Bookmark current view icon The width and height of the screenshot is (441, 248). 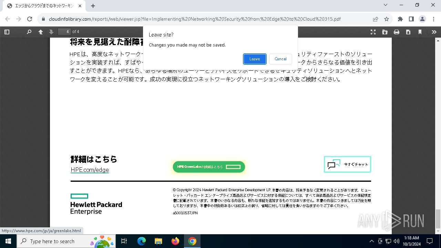click(420, 32)
